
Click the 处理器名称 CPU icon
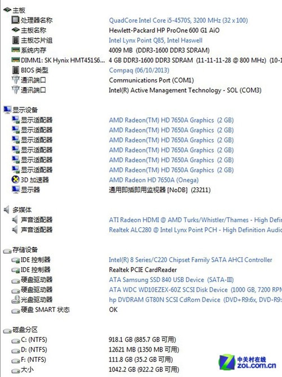(x=15, y=20)
